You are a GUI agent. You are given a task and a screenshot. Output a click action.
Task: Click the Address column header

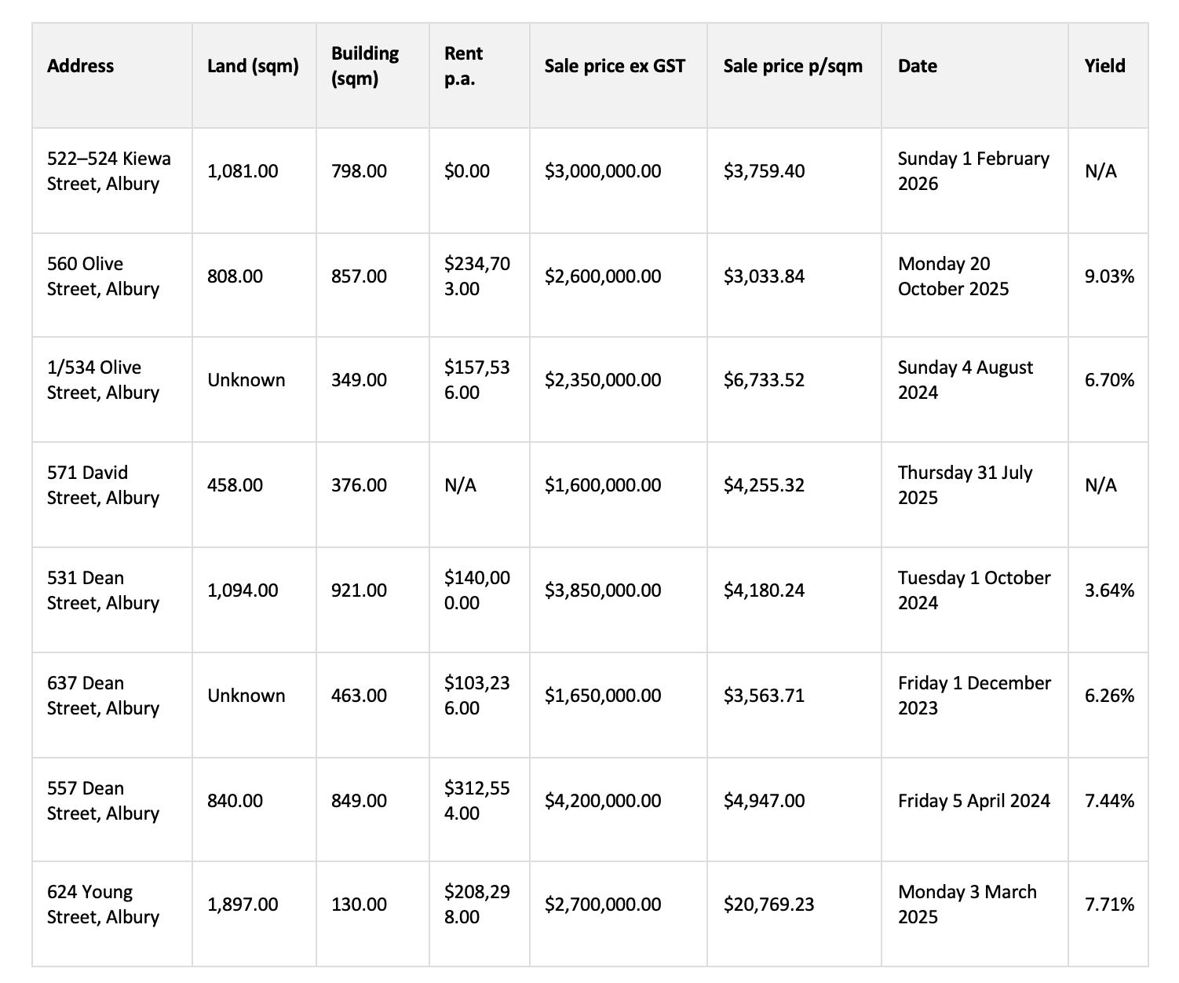(80, 66)
